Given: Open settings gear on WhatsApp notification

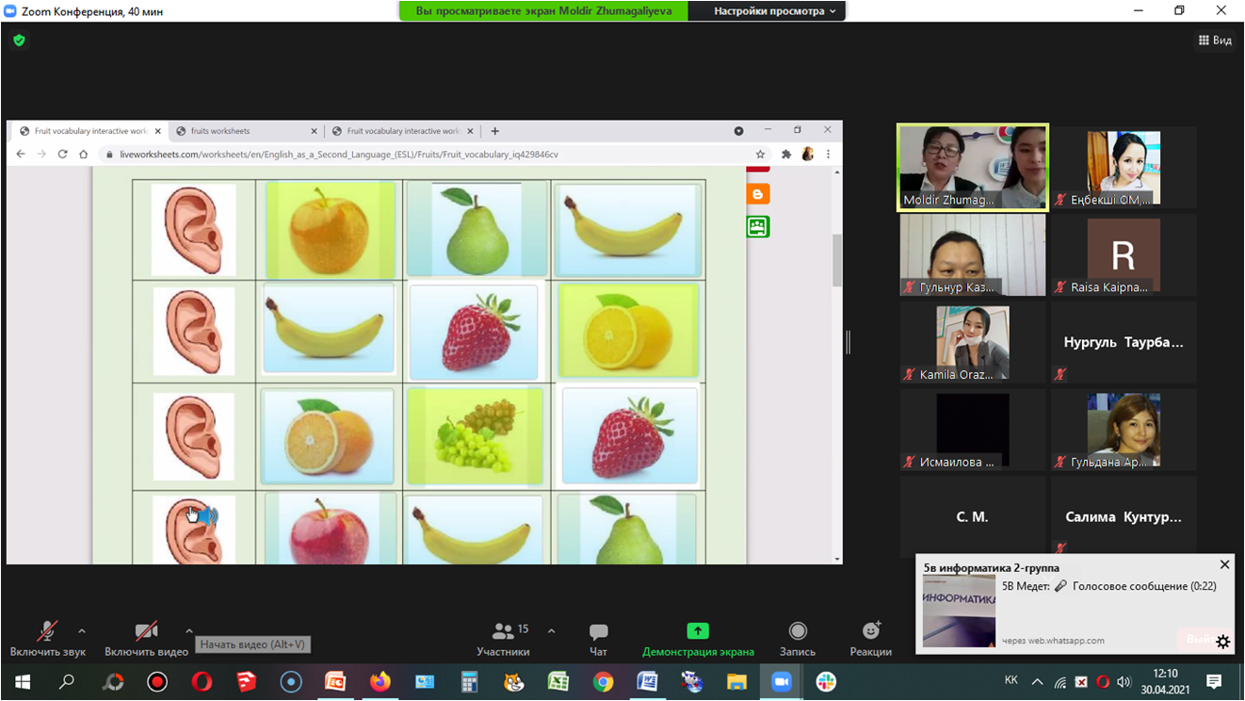Looking at the screenshot, I should click(1222, 642).
